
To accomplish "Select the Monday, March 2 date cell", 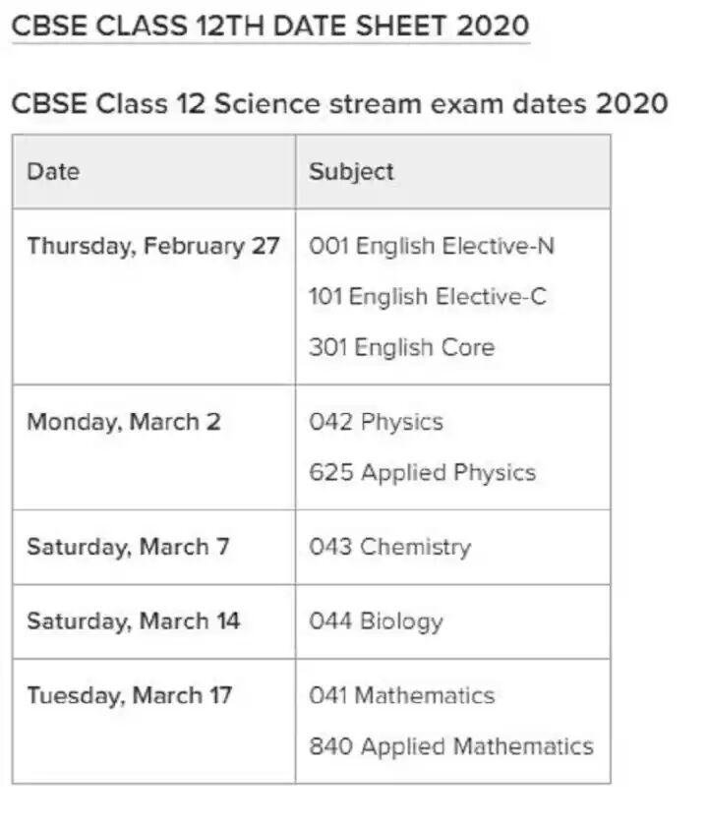I will (x=124, y=422).
